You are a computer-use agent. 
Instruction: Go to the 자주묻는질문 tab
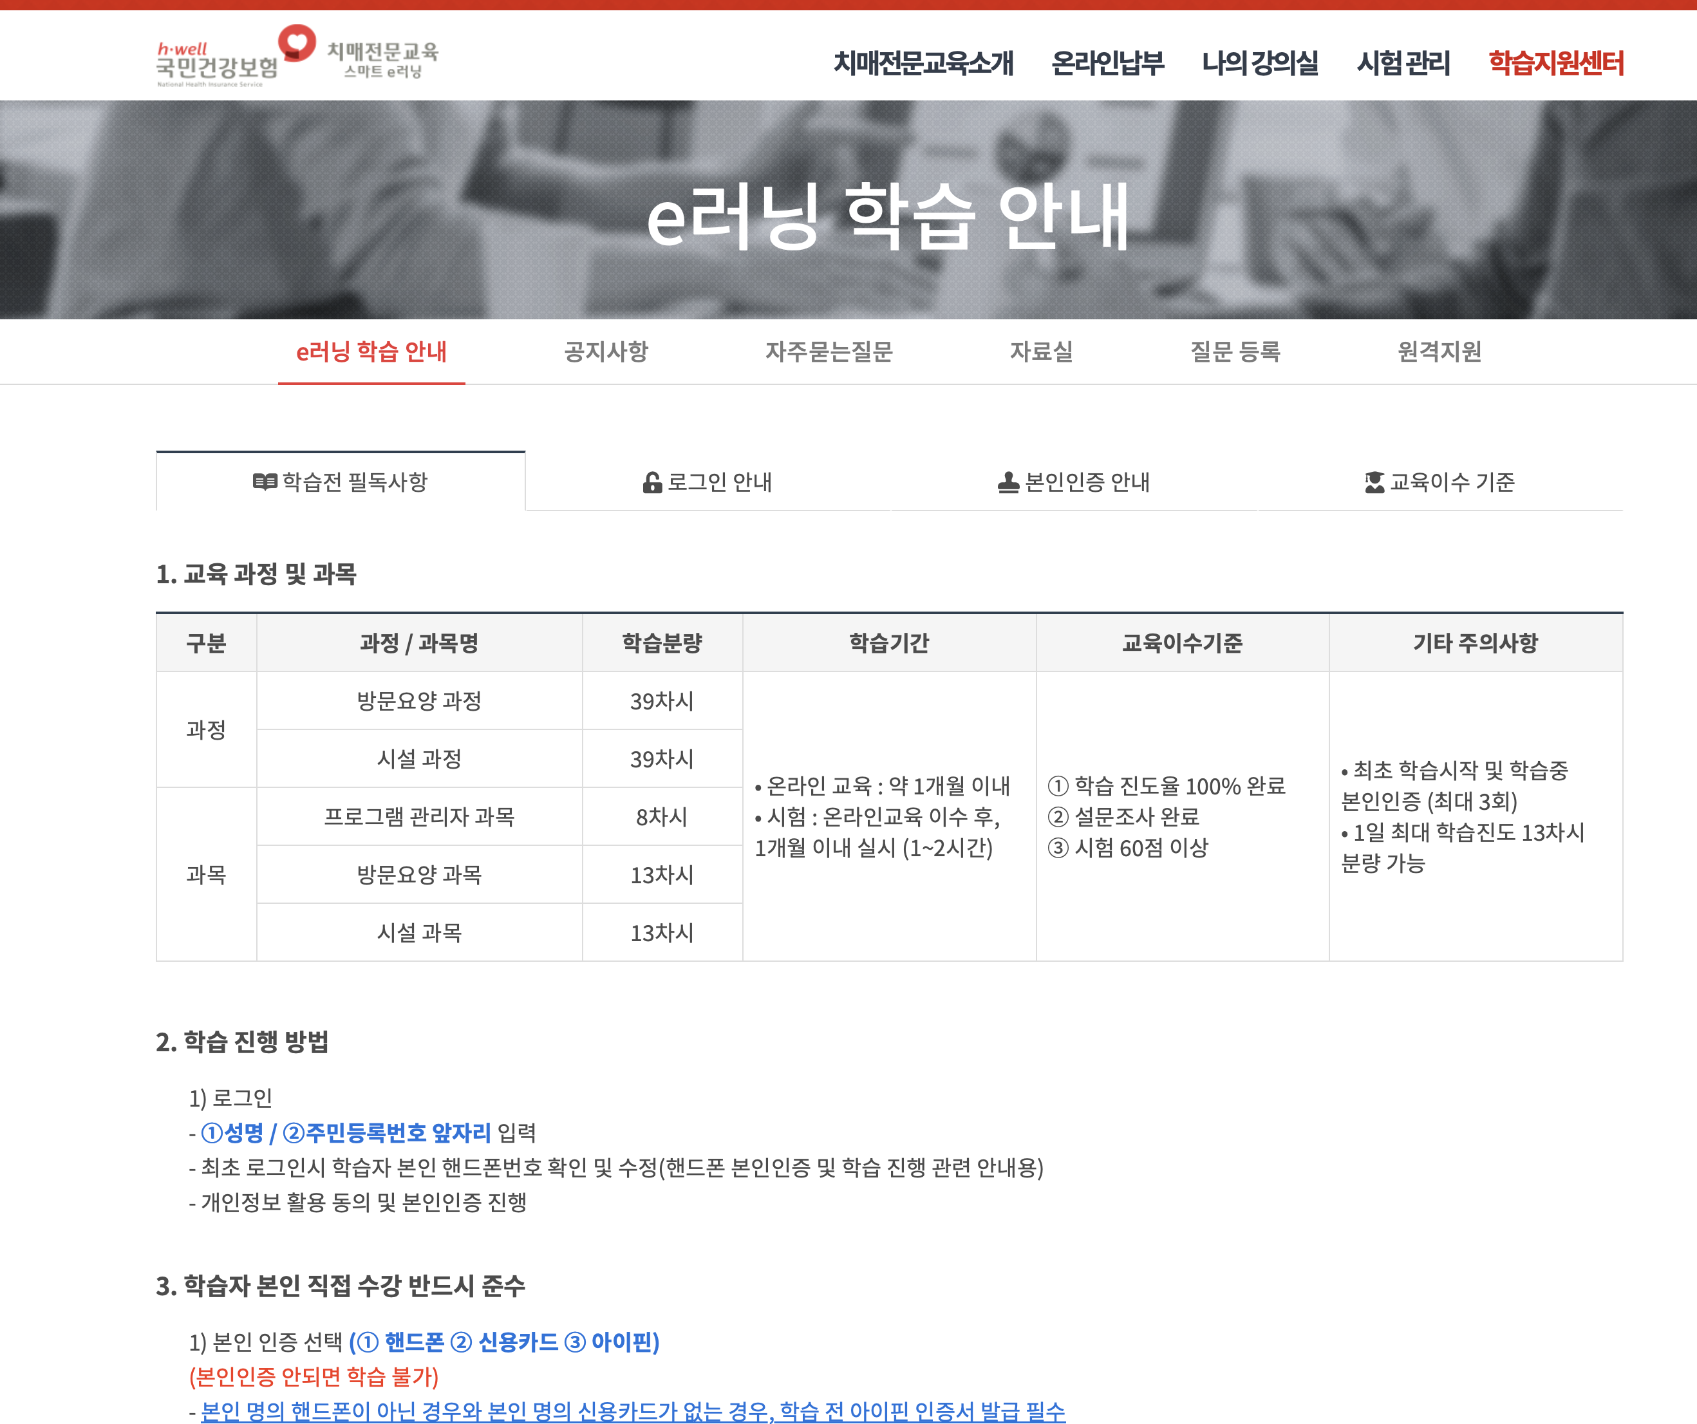tap(829, 351)
